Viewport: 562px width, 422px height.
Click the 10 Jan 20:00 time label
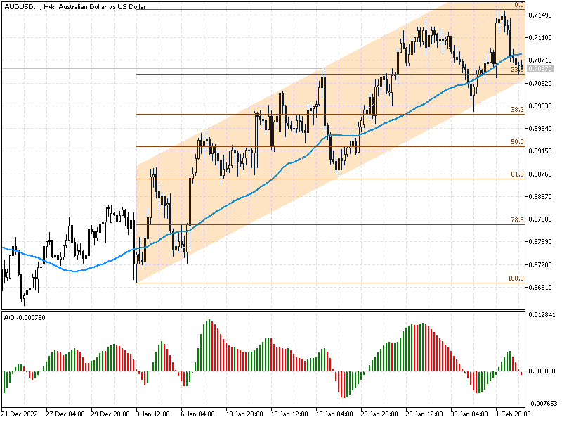(x=244, y=414)
